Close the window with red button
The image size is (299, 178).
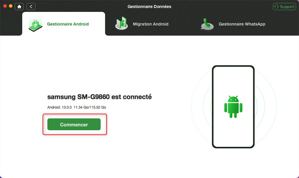[x=5, y=6]
